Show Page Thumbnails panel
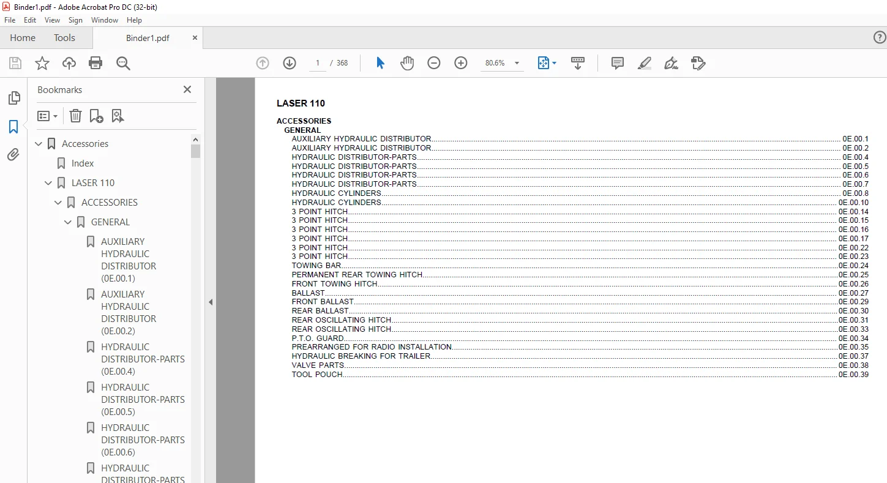Viewport: 887px width, 483px height. [x=13, y=98]
